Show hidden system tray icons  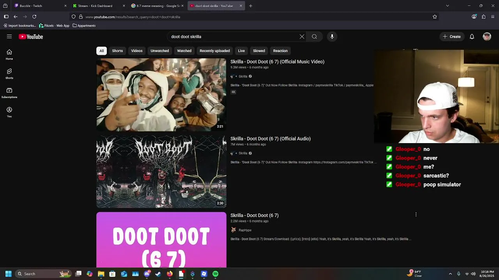450,274
